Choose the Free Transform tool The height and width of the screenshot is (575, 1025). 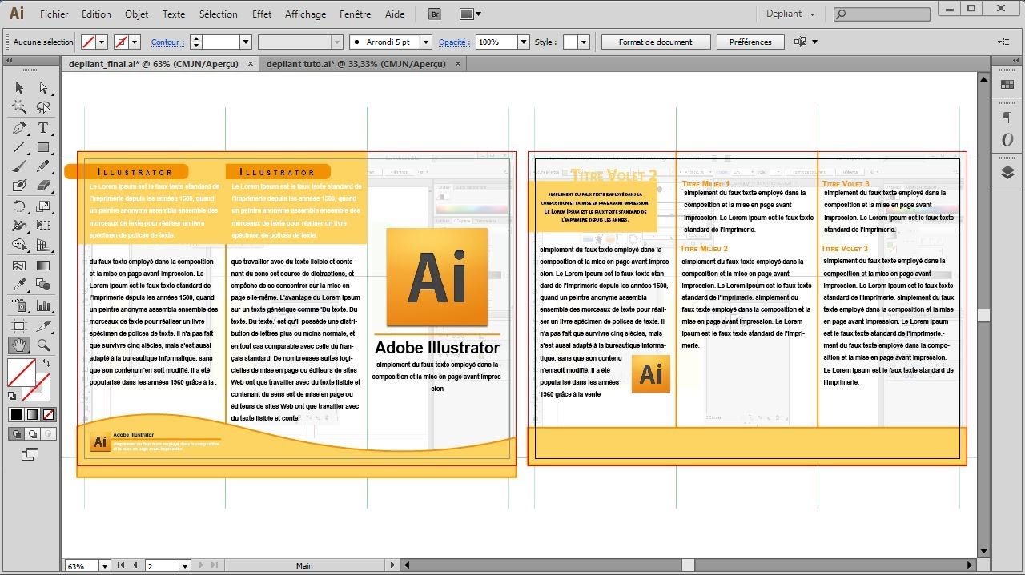(43, 226)
